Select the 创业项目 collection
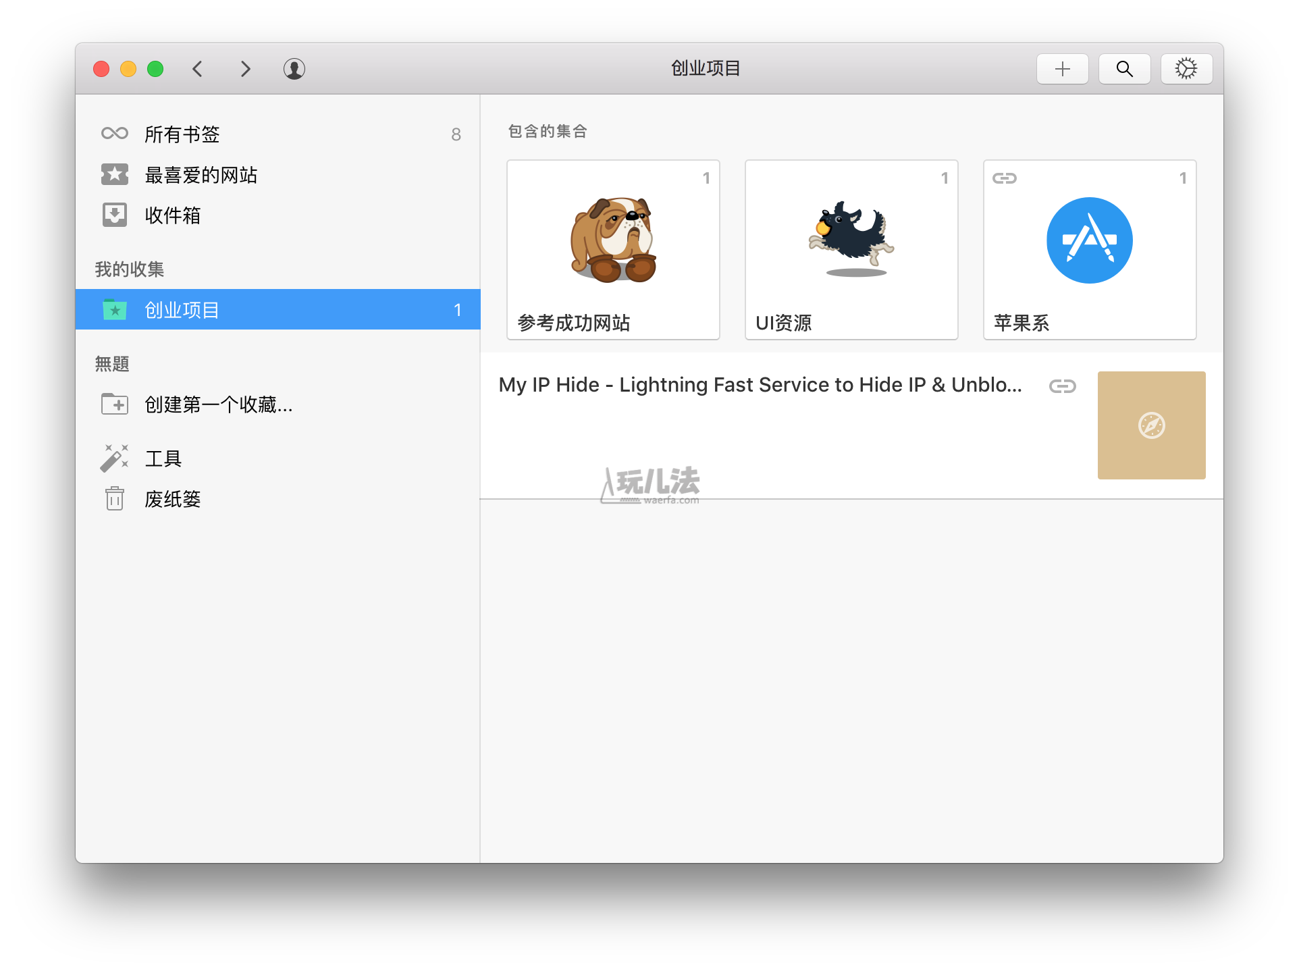 click(x=277, y=309)
